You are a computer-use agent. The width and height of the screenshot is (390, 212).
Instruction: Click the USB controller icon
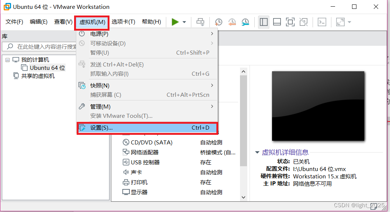126,162
